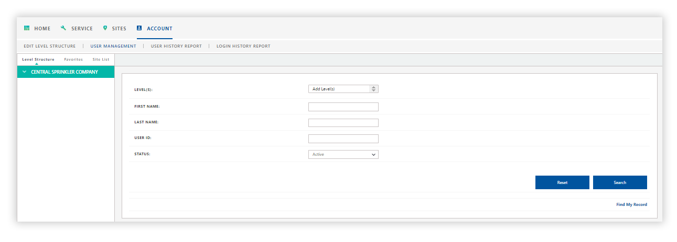This screenshot has width=677, height=242.
Task: Click the Home grid icon
Action: tap(27, 28)
